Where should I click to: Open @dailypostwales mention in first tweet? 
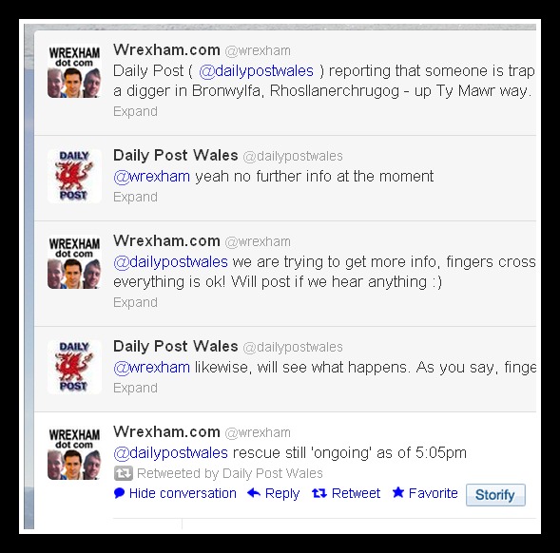coord(256,70)
